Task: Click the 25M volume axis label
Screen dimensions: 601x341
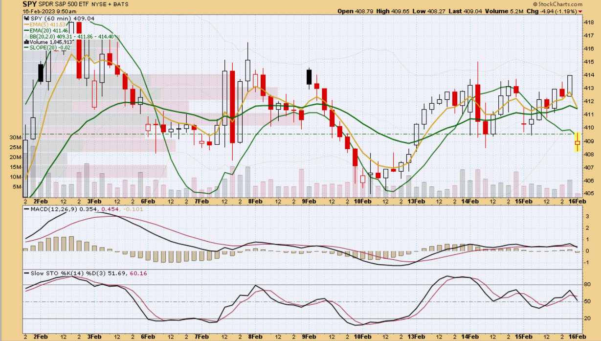Action: (16, 147)
